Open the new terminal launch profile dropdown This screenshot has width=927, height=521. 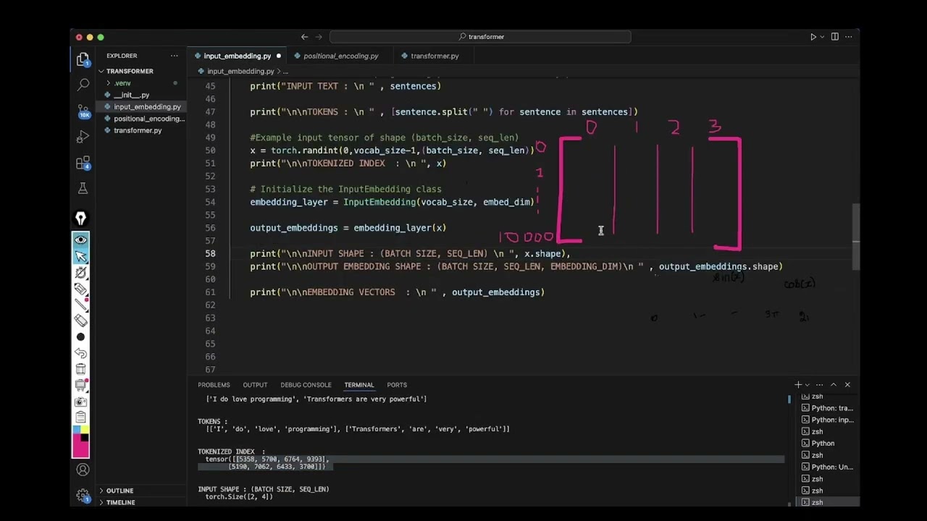807,385
